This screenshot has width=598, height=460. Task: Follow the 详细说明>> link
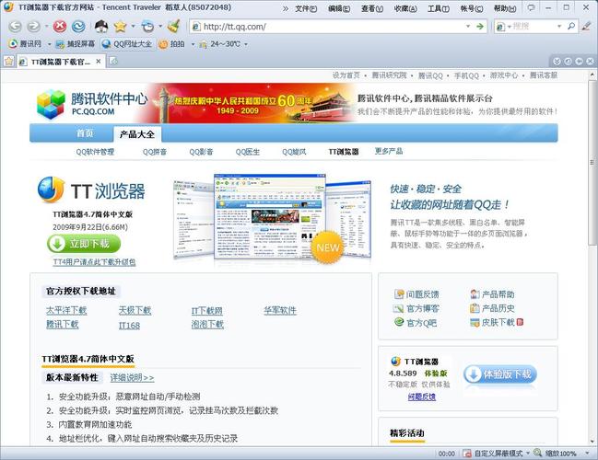pyautogui.click(x=132, y=378)
